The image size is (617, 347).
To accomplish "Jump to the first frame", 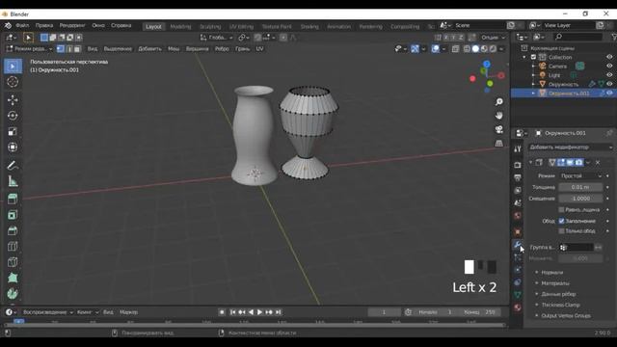I will pyautogui.click(x=232, y=312).
